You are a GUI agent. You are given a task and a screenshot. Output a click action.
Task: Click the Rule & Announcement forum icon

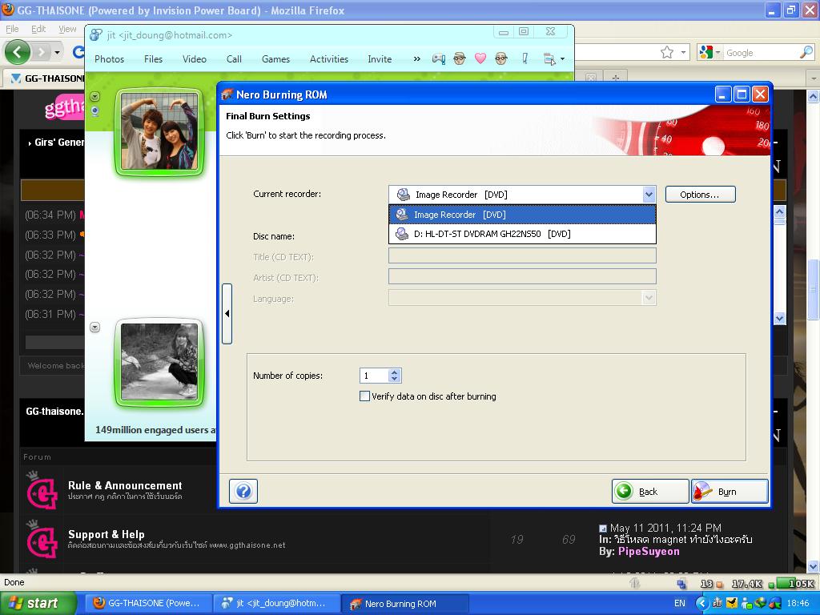(x=42, y=490)
